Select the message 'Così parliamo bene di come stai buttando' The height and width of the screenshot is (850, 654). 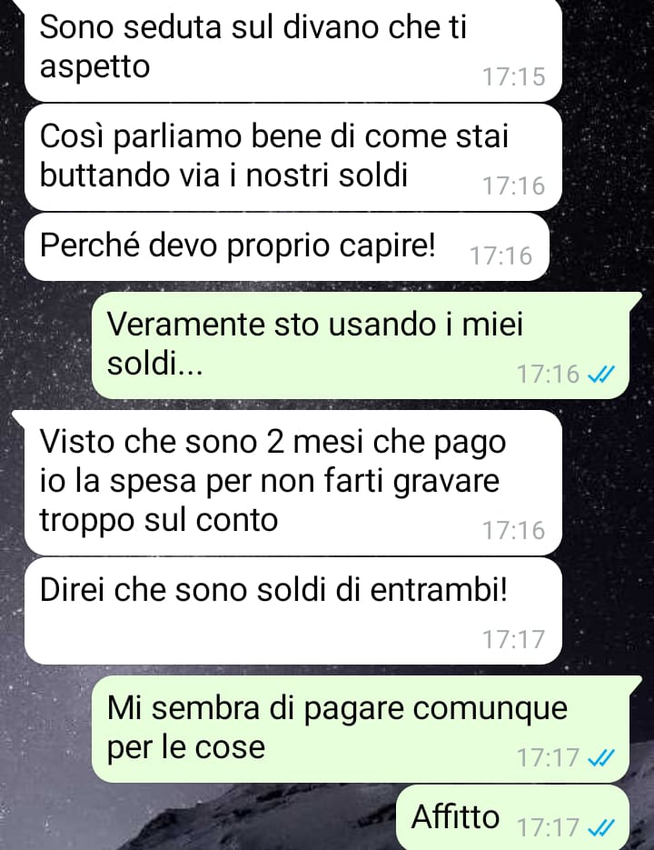click(292, 157)
